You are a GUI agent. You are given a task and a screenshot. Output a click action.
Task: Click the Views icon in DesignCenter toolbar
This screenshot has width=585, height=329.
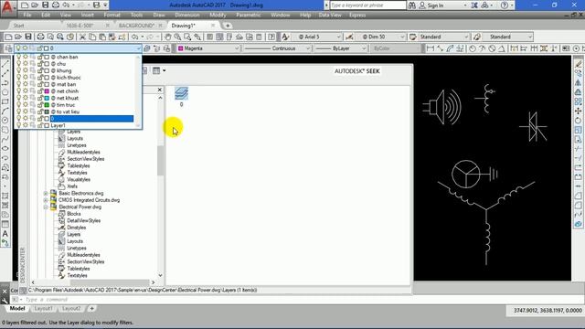pyautogui.click(x=156, y=70)
